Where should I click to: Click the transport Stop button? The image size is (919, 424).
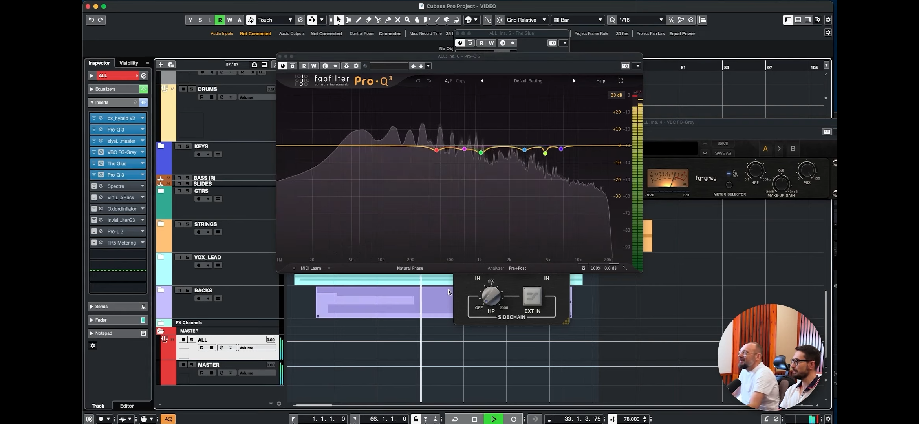474,419
